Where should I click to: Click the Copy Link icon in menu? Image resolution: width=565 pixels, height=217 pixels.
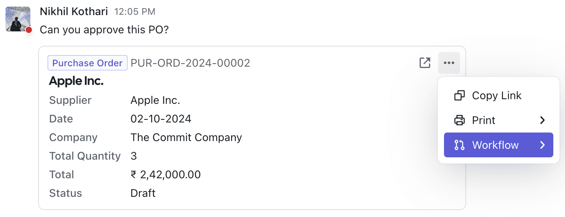[460, 96]
